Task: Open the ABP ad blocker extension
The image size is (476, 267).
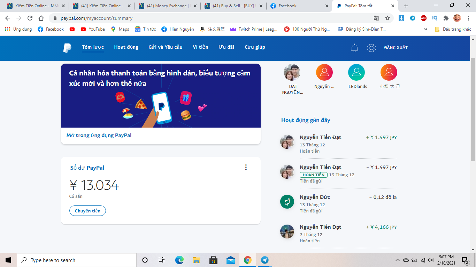Action: pyautogui.click(x=424, y=18)
